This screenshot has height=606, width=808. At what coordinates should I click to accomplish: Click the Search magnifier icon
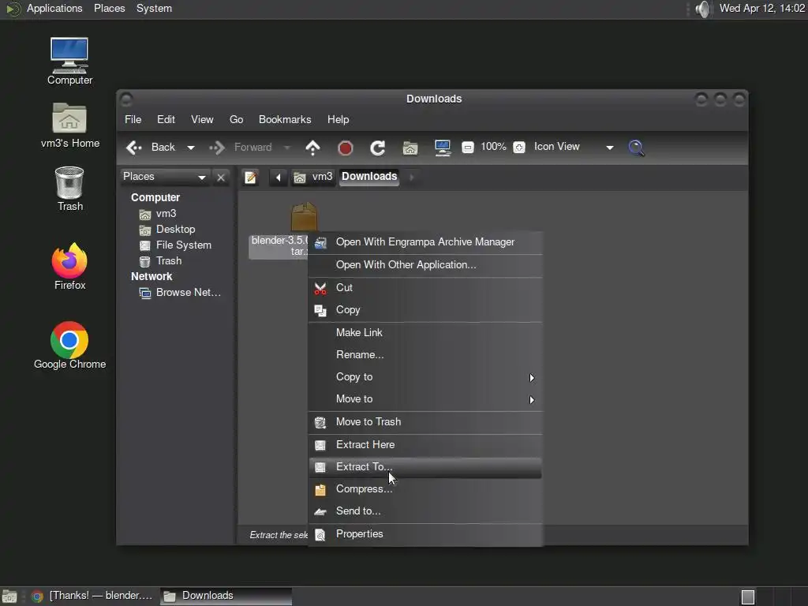[x=637, y=148]
